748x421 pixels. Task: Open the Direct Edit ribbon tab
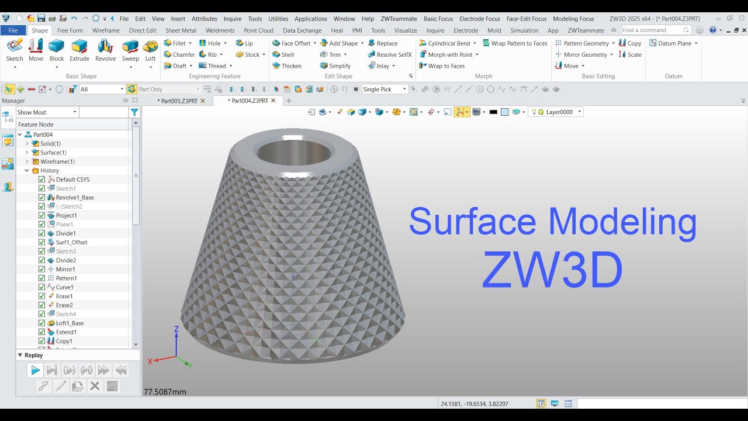click(143, 30)
